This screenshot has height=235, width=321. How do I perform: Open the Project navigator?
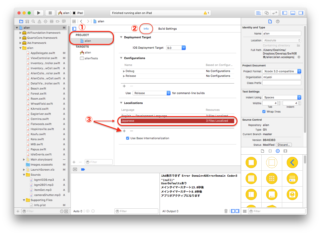[21, 21]
